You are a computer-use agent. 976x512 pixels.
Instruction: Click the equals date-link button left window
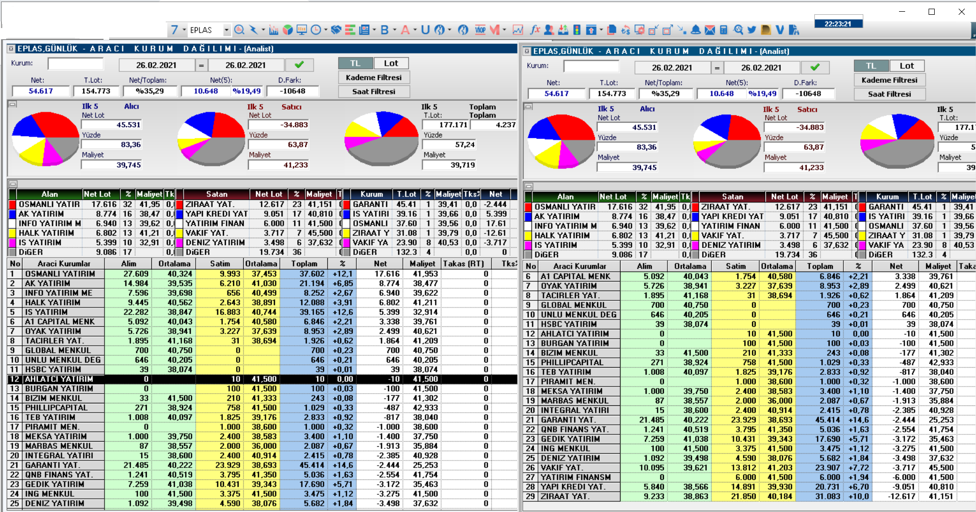click(201, 65)
